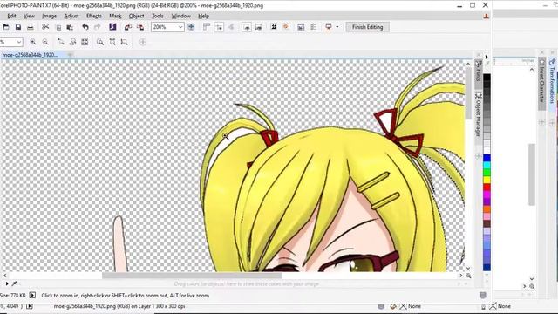Open the Edit menu
Screen dimensions: 558x314
point(11,16)
